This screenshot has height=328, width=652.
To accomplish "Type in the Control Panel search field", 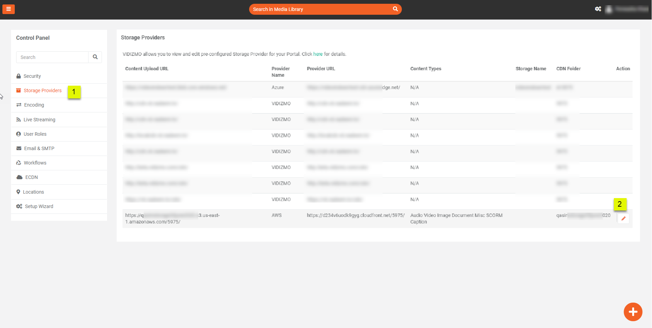I will 52,57.
